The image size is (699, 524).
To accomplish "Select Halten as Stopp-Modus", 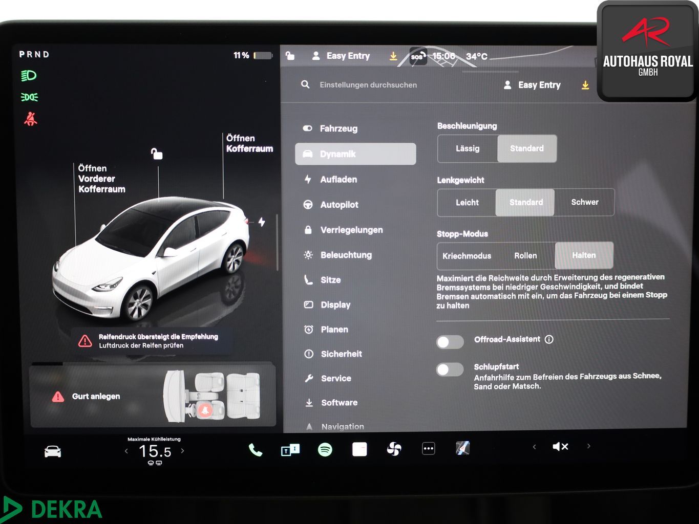I will coord(584,255).
